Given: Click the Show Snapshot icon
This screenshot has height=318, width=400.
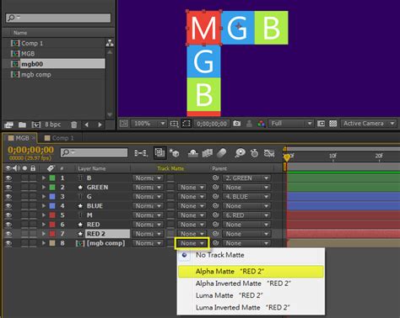Looking at the screenshot, I should pyautogui.click(x=249, y=124).
